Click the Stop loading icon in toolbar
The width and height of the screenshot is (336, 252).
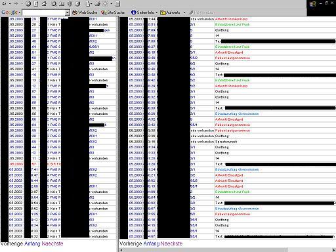(28, 4)
